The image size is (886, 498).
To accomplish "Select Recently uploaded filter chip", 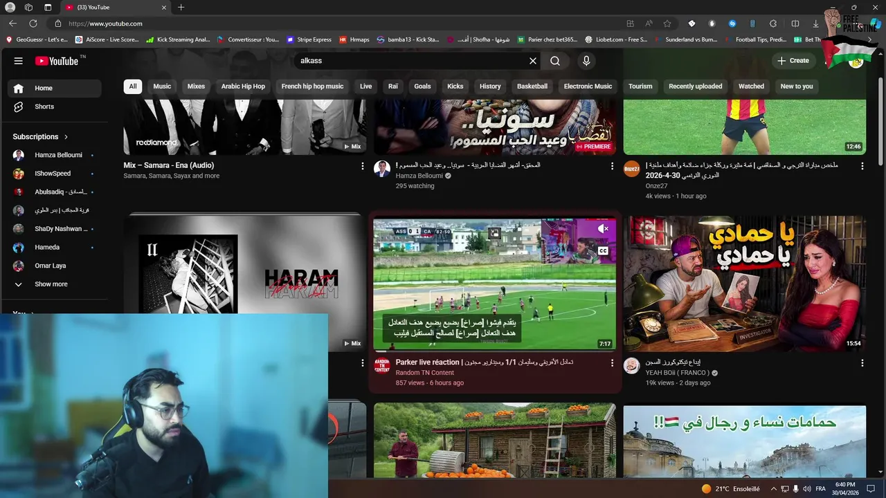I will (x=695, y=86).
